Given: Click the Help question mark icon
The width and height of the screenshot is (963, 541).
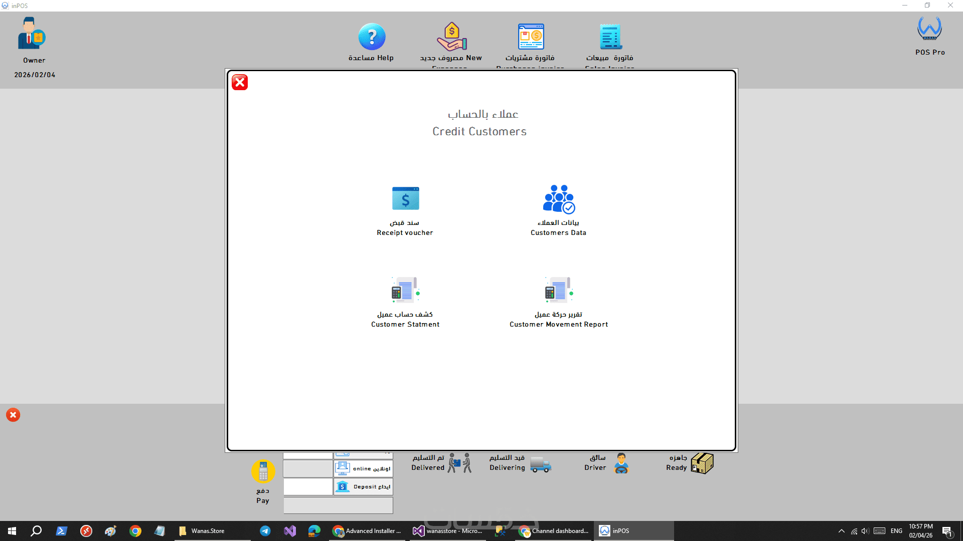Looking at the screenshot, I should [x=372, y=37].
